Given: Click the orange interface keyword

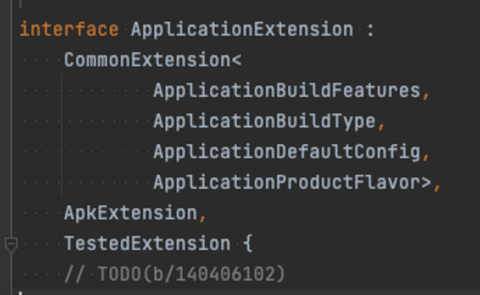Looking at the screenshot, I should [x=69, y=29].
